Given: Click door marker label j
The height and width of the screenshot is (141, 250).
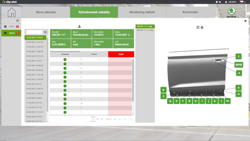Looking at the screenshot, I should (208, 101).
